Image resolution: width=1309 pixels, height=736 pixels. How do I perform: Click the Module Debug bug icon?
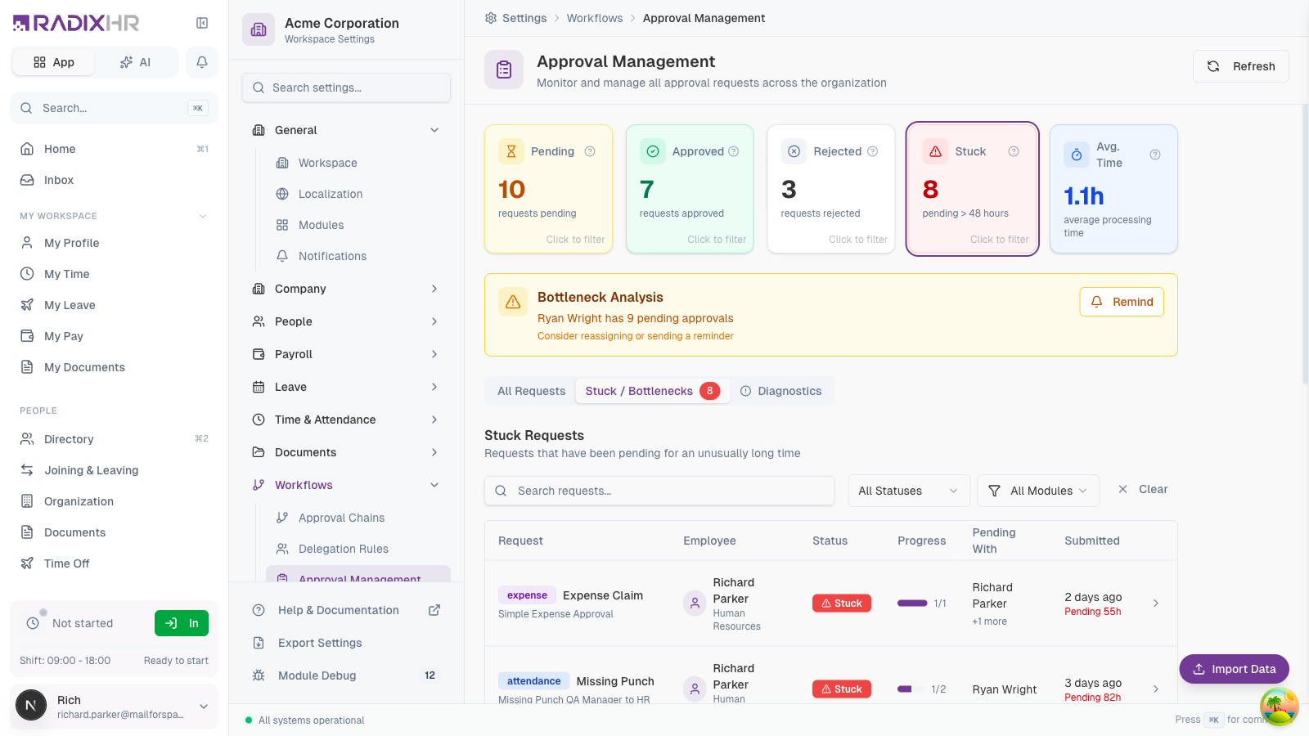tap(259, 675)
